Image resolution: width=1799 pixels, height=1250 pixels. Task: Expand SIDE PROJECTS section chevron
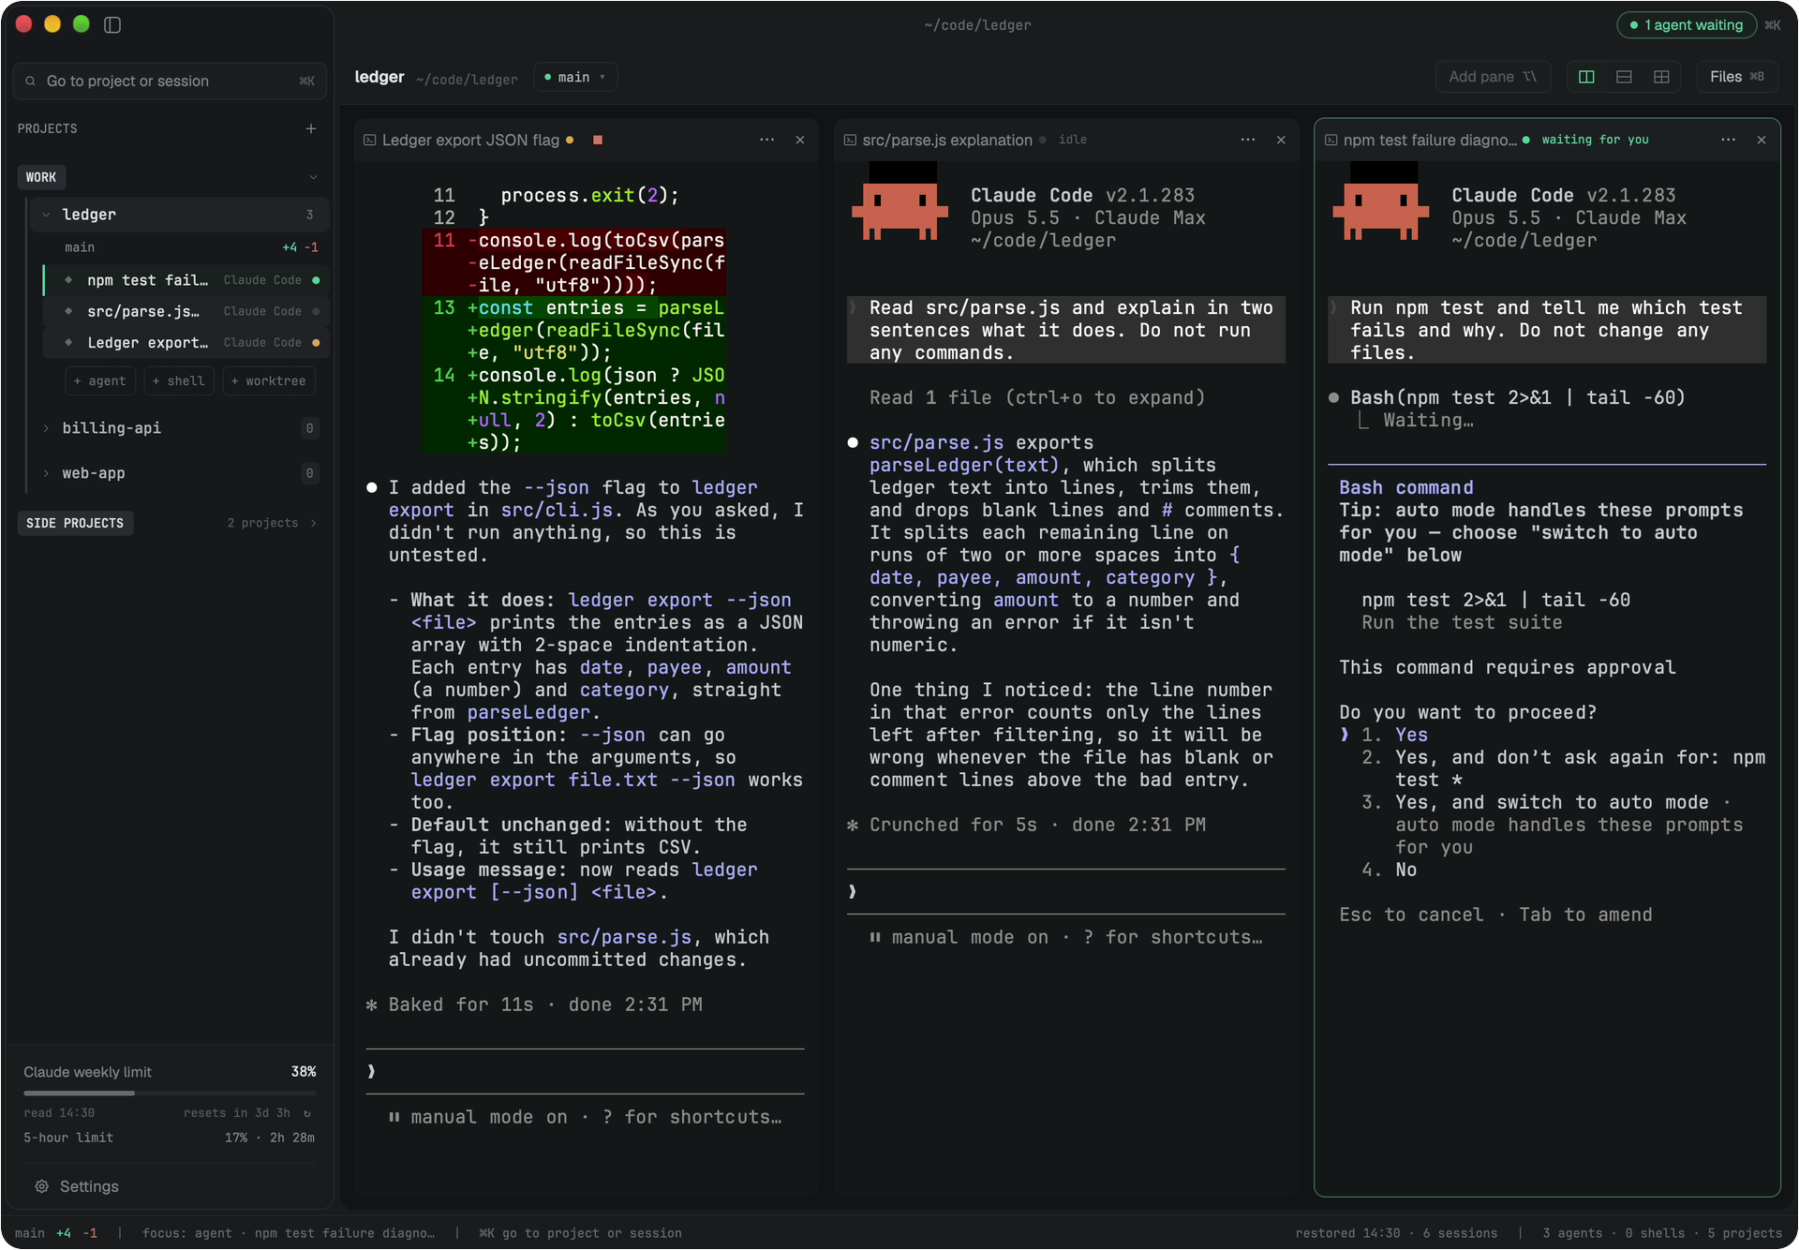coord(314,523)
